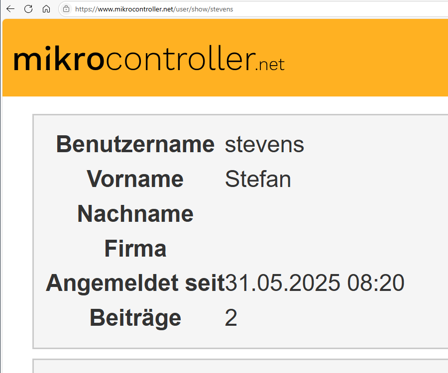The width and height of the screenshot is (448, 373).
Task: Click the Beiträge label
Action: [x=135, y=318]
